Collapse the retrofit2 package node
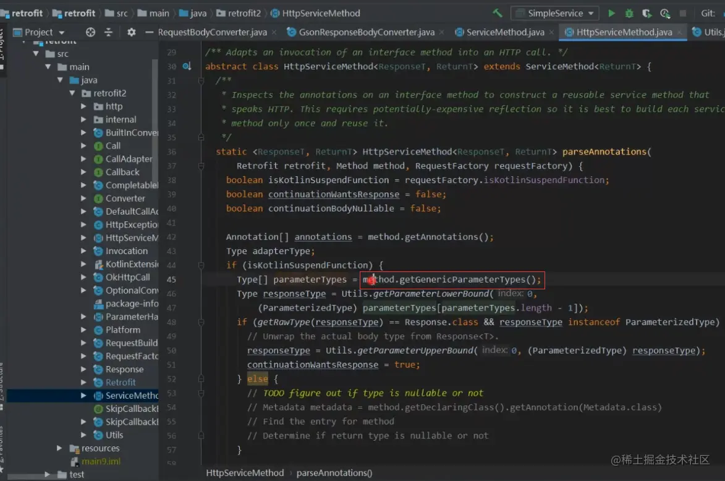The width and height of the screenshot is (725, 481). point(72,93)
